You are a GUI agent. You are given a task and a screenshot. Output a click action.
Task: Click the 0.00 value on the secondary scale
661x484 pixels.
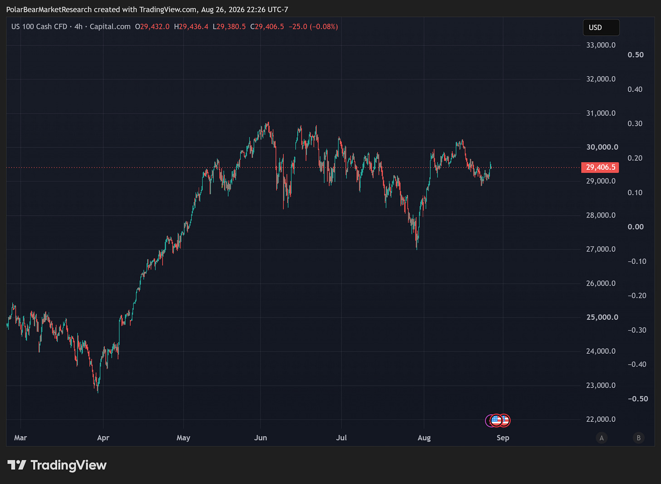[x=636, y=227]
